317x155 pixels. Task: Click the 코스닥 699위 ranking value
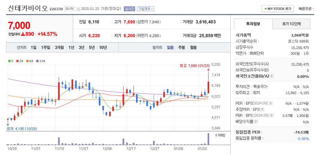[x=298, y=41]
